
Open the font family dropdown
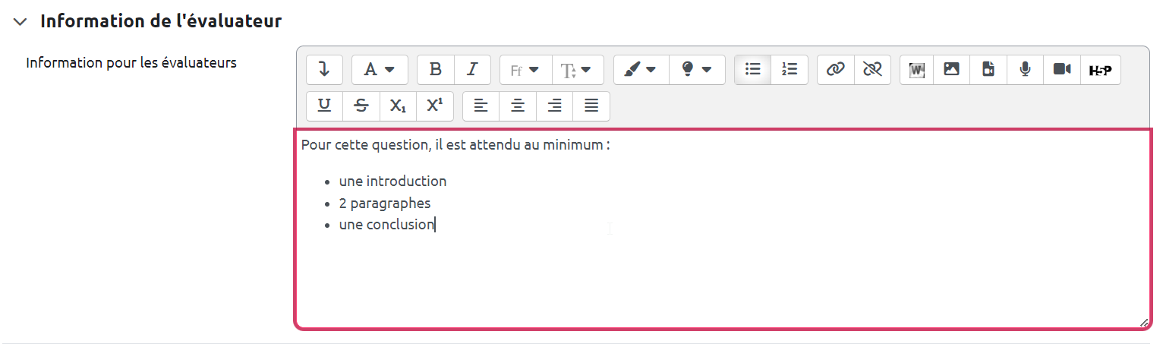(x=525, y=70)
